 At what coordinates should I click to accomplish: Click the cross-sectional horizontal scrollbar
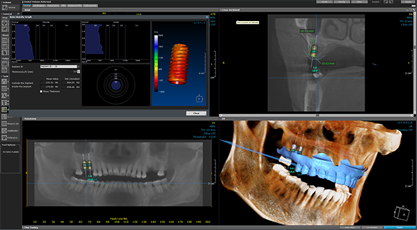point(317,116)
